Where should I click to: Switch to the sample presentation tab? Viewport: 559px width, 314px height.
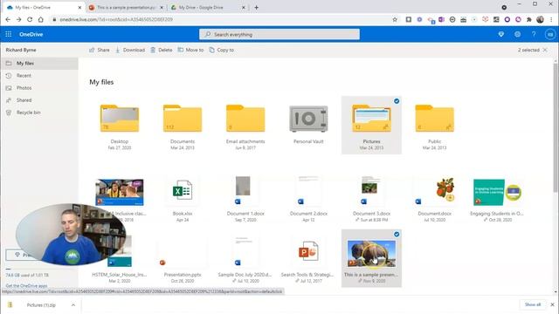[x=126, y=8]
